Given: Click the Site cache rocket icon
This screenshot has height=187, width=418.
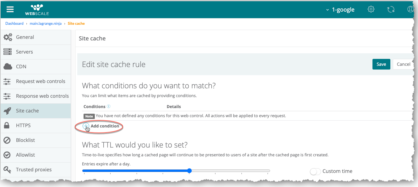Looking at the screenshot, I should pos(7,111).
